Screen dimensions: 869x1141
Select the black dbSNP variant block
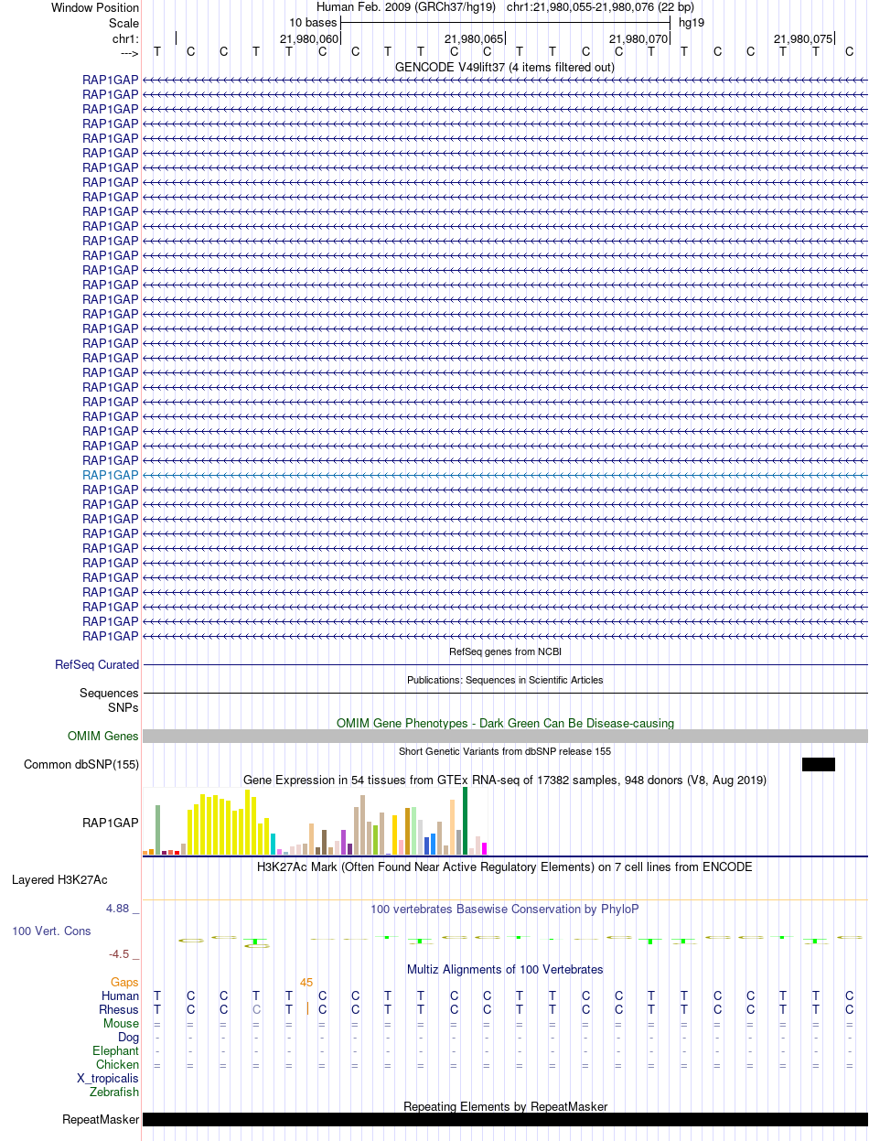819,765
